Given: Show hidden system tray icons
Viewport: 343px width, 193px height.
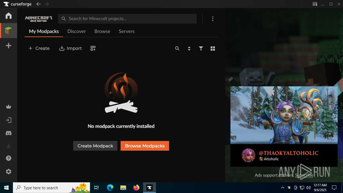Looking at the screenshot, I should [x=283, y=188].
